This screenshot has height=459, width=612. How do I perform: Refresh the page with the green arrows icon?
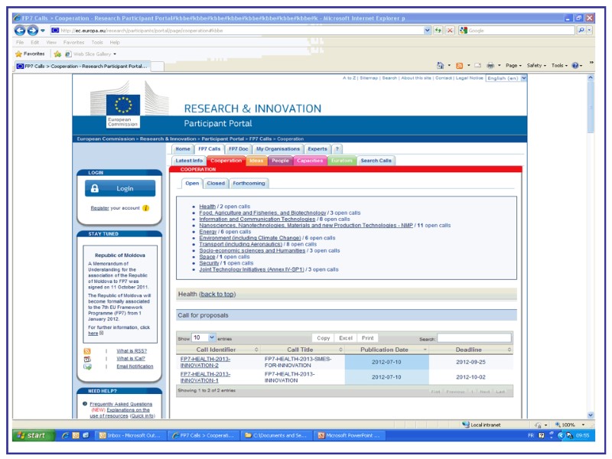(438, 30)
